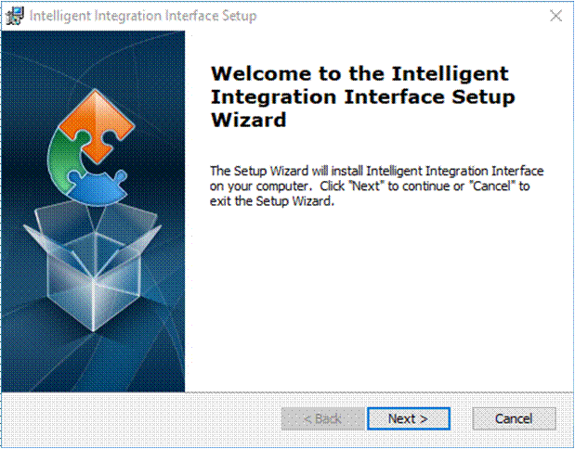
Task: Click the "exit the Setup Wizard." text line
Action: (x=272, y=201)
